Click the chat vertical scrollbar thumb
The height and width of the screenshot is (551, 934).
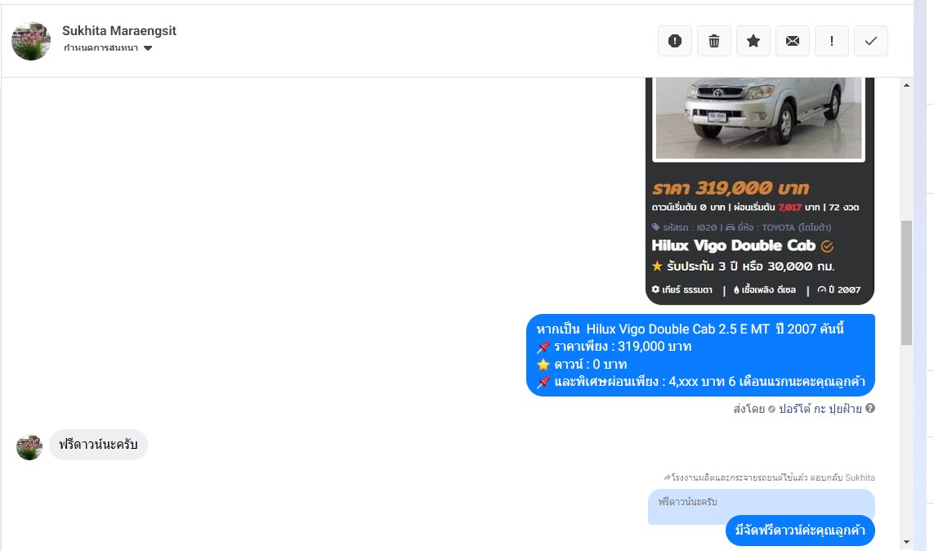906,283
